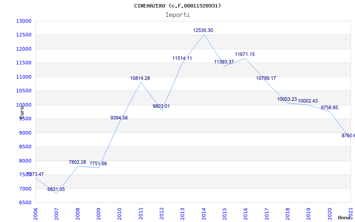Click the 2007 x-axis year label
The height and width of the screenshot is (222, 355).
tap(56, 214)
